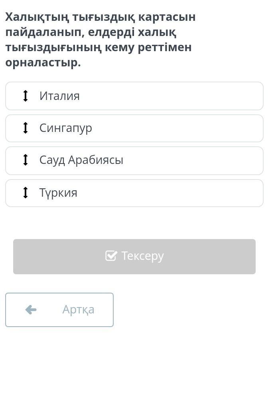Click the Италия country label text
Screen dimensions: 278x403
pyautogui.click(x=59, y=96)
